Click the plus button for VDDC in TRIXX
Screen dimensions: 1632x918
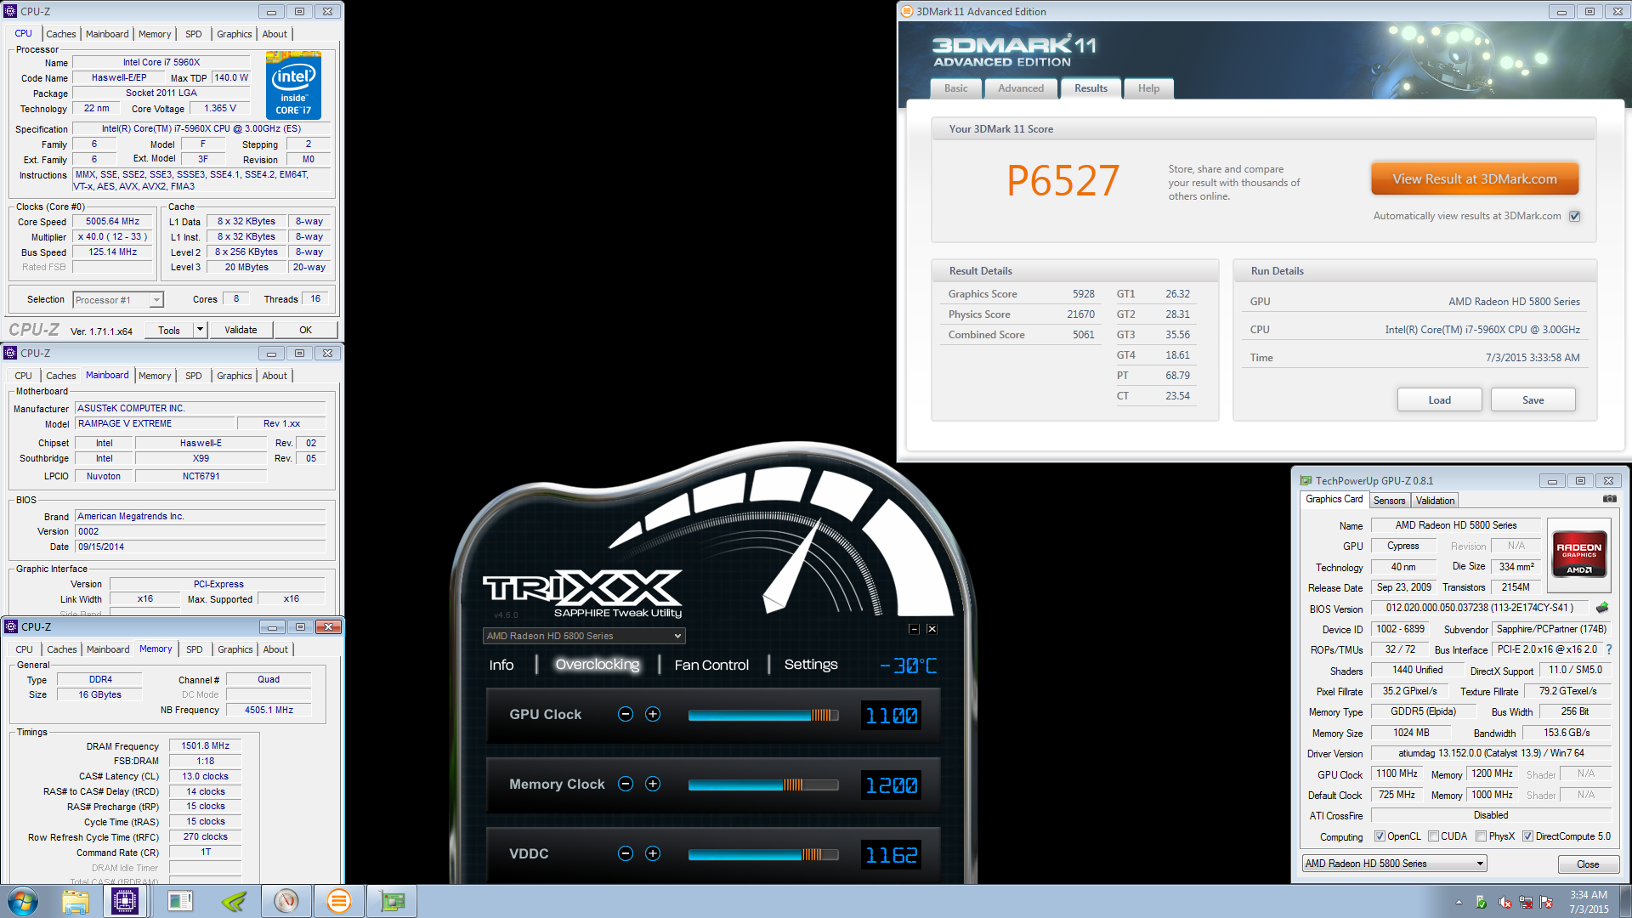click(x=653, y=853)
